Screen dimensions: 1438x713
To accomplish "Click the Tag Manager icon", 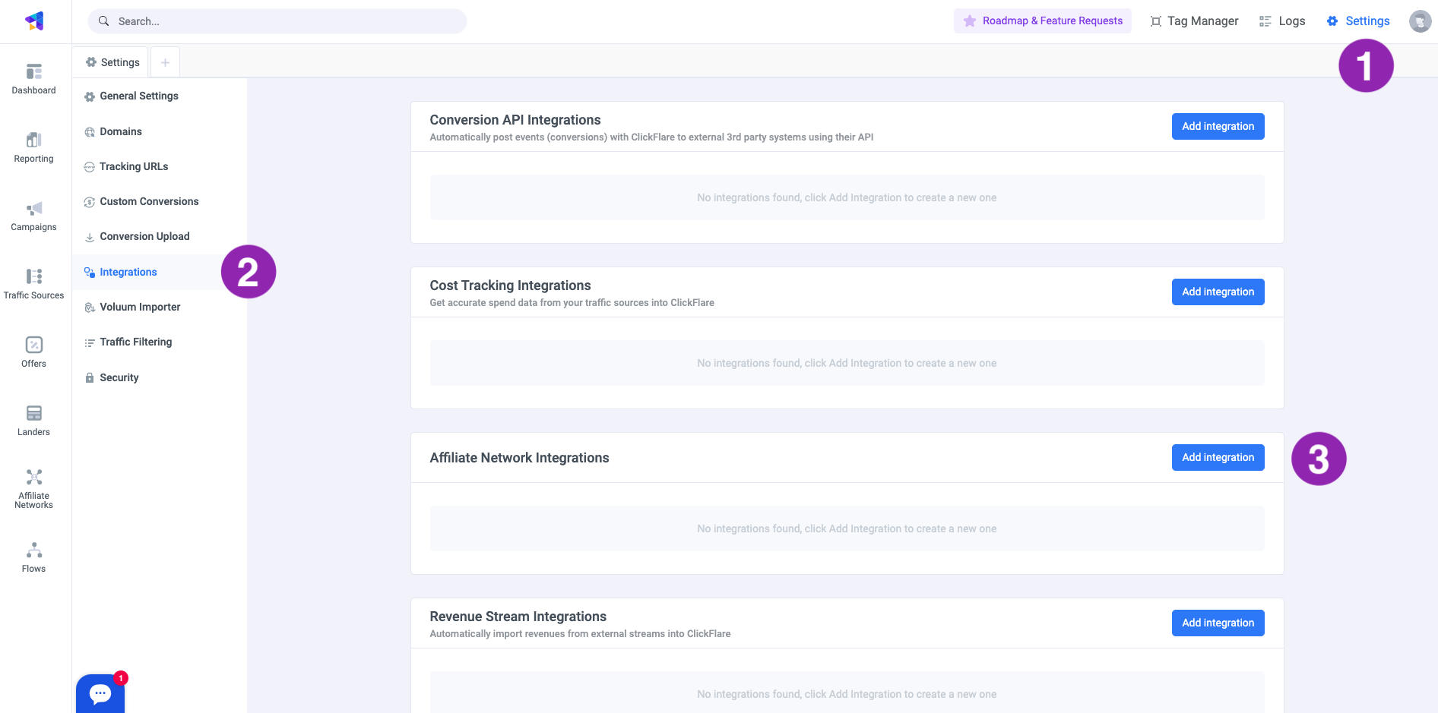I will tap(1156, 21).
